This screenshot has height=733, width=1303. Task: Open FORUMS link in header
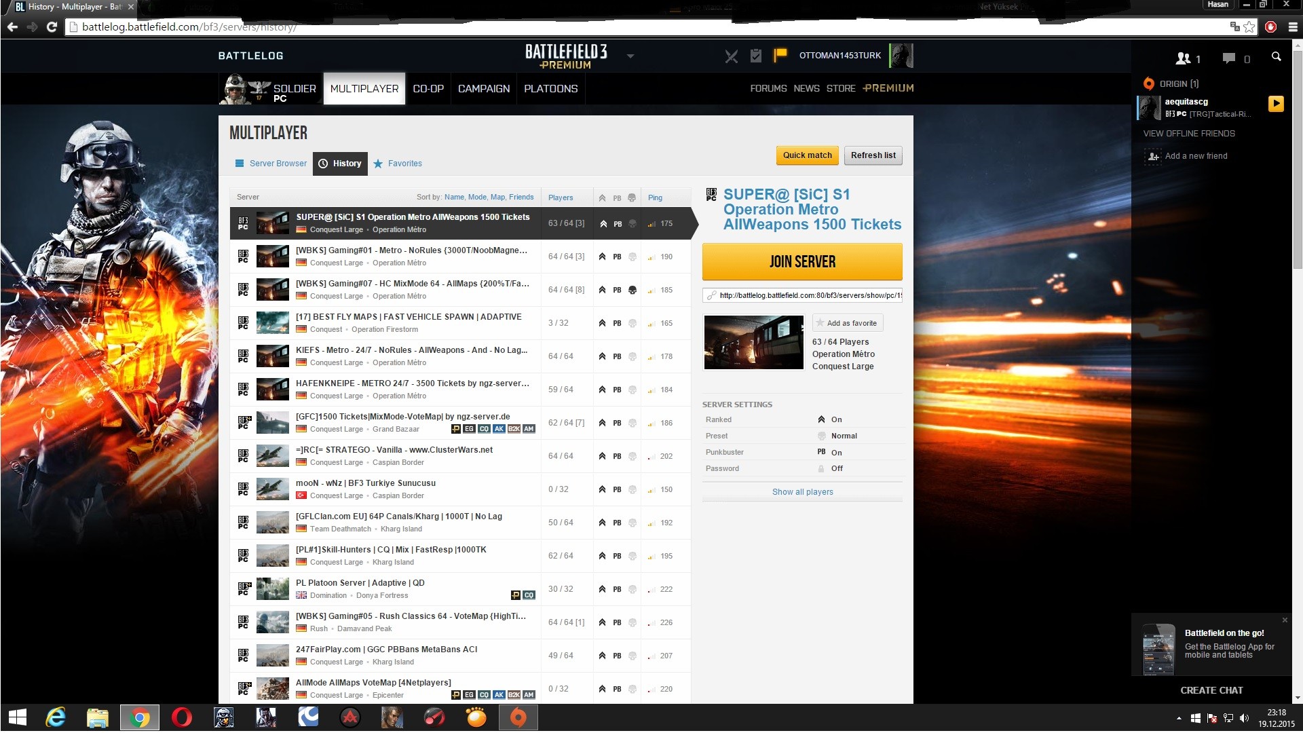[x=768, y=88]
